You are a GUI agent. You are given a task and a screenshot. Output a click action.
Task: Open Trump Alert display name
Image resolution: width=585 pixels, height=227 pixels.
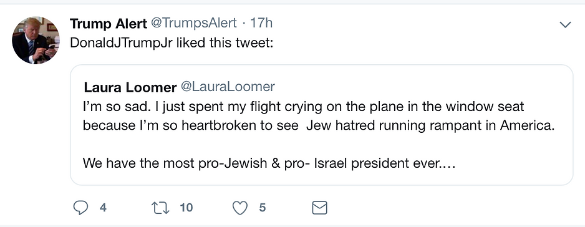point(108,24)
